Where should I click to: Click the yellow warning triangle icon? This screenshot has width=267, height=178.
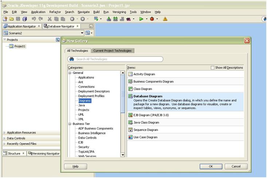point(165,19)
